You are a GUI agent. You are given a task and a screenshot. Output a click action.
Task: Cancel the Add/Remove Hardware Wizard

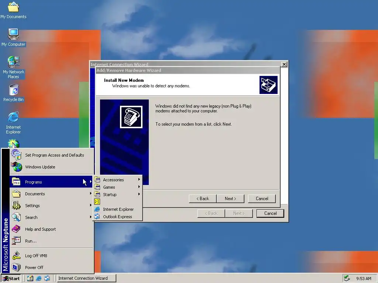[x=262, y=199]
